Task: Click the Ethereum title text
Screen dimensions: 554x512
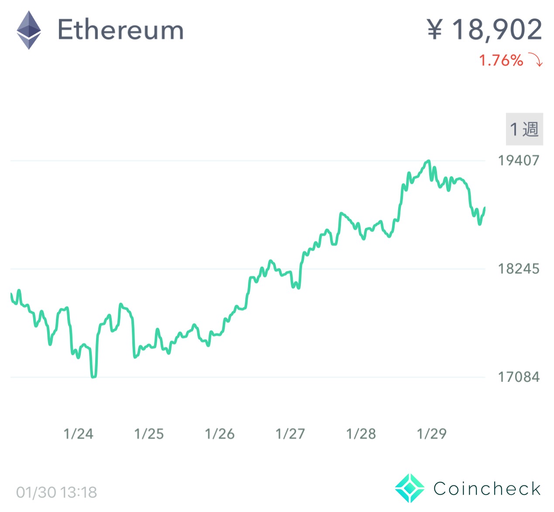Action: [120, 30]
